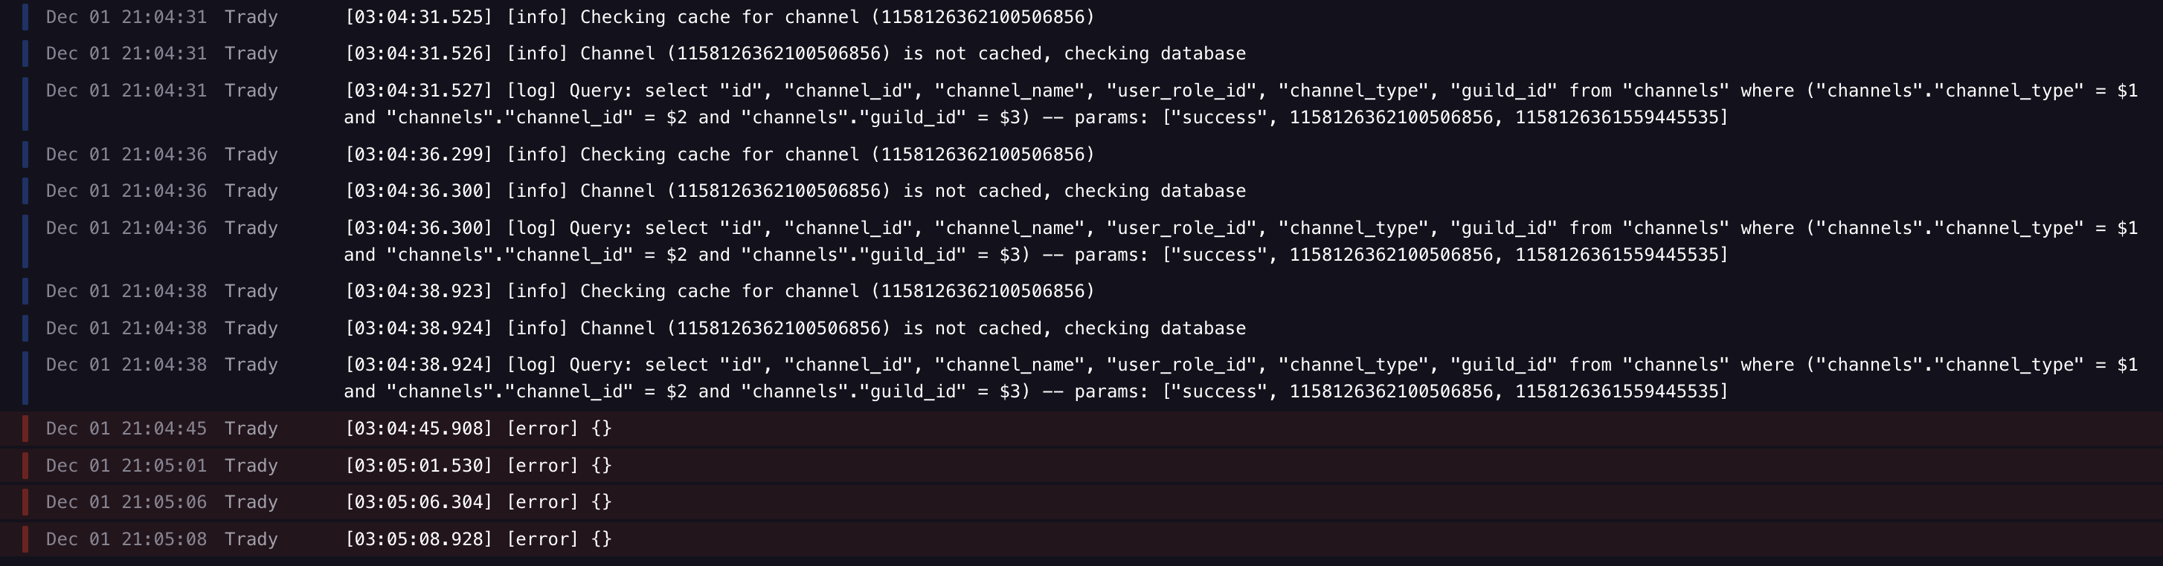Viewport: 2163px width, 566px height.
Task: Click the Dec 01 21:05:08 timestamp
Action: [x=126, y=539]
